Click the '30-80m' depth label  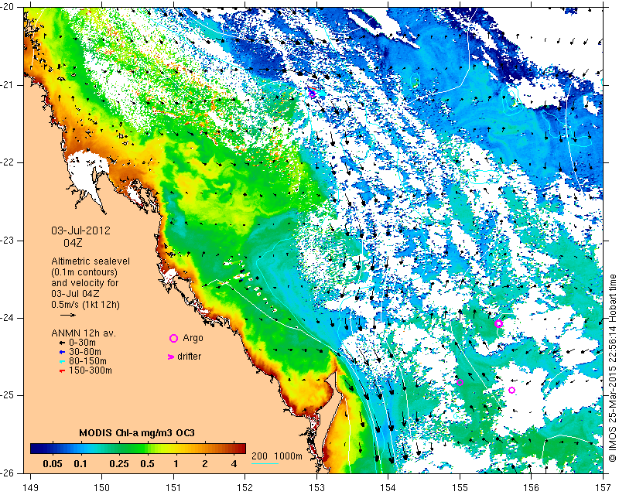(x=85, y=352)
